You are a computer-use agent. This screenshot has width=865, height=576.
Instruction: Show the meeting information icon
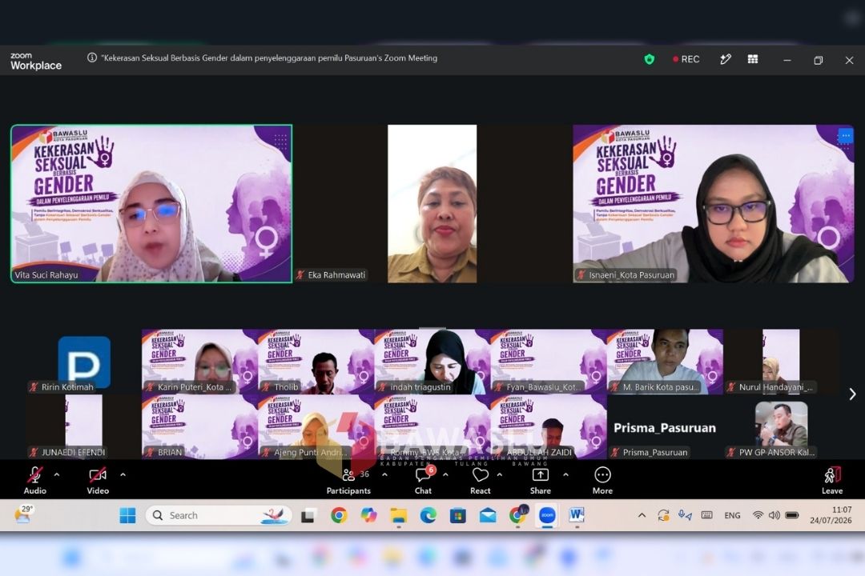[92, 58]
